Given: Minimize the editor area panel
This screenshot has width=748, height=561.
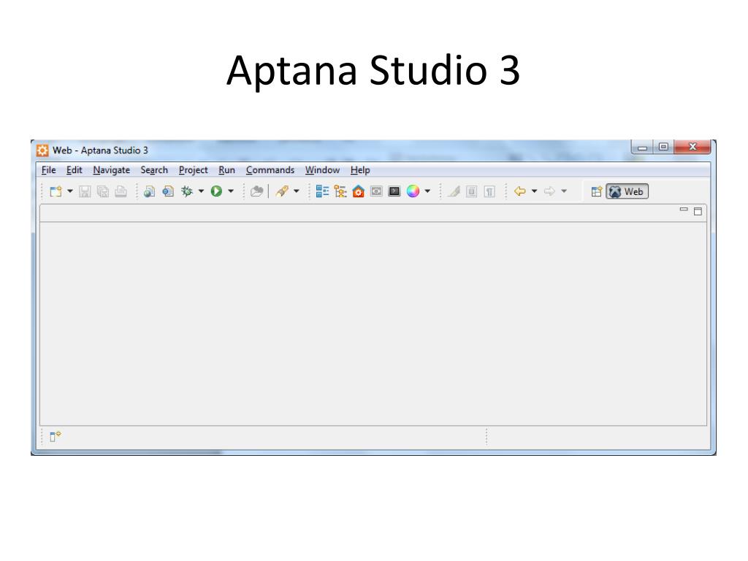Looking at the screenshot, I should point(684,210).
